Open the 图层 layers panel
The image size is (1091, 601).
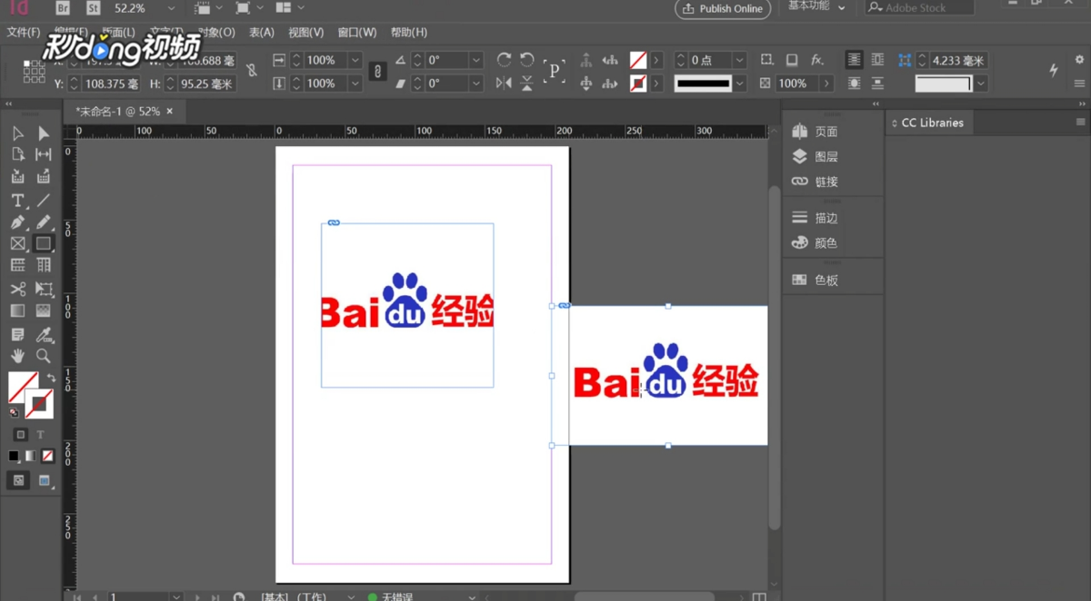pos(816,156)
